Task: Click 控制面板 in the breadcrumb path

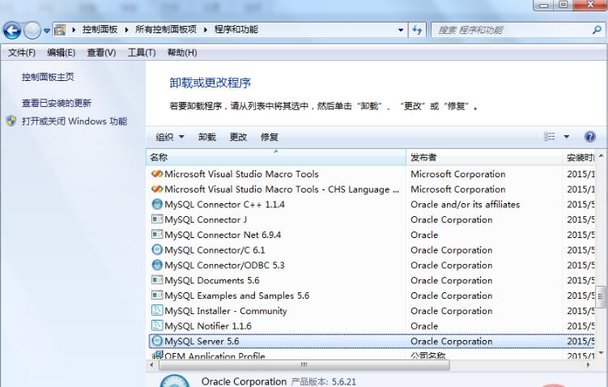Action: point(100,30)
